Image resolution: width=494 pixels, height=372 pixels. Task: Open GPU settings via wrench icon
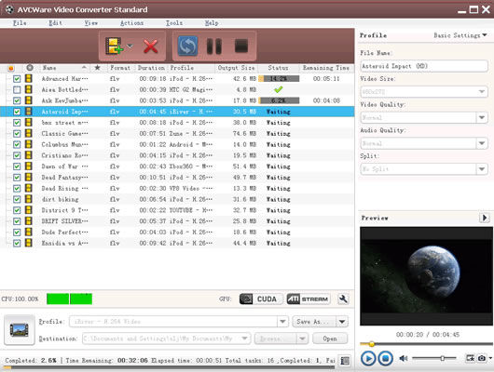(x=343, y=299)
